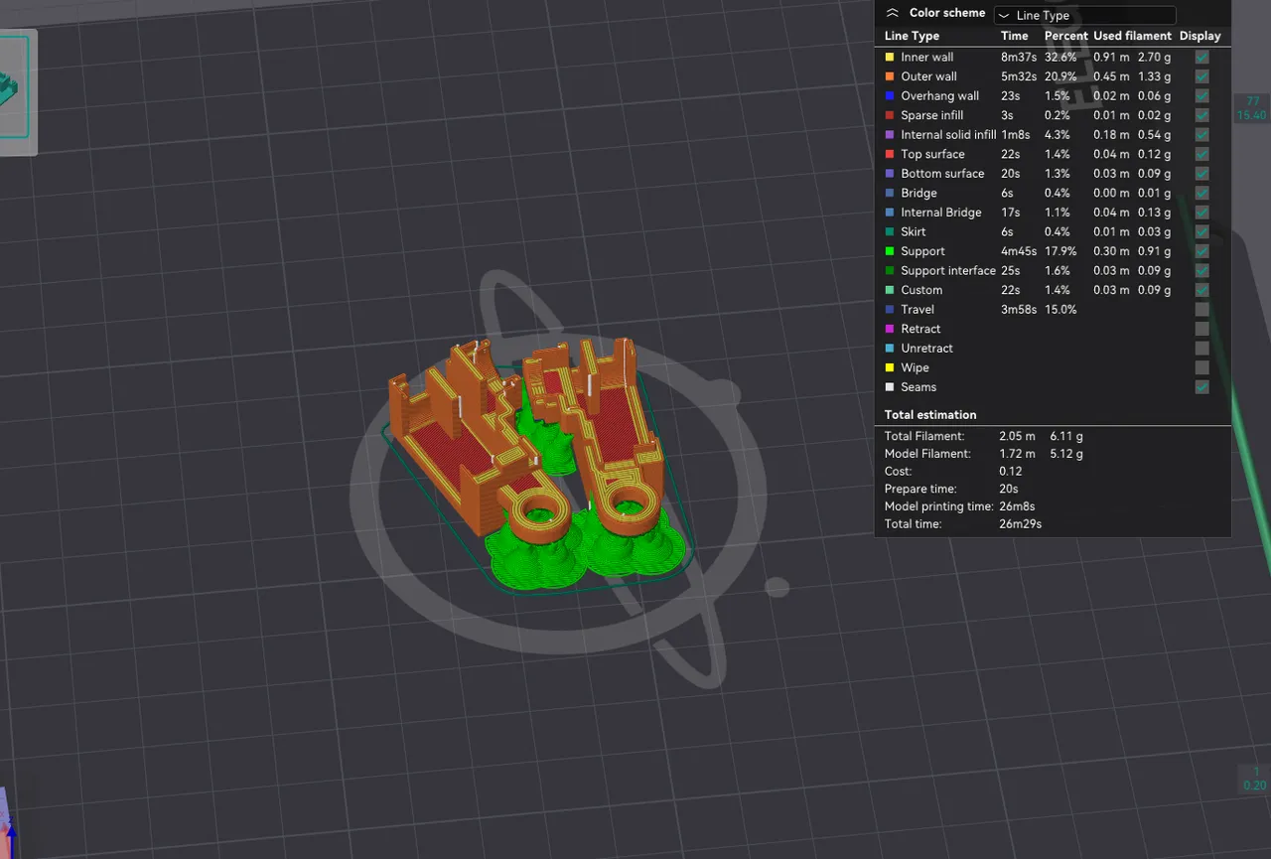Click the 'Percent' column header

tap(1065, 36)
